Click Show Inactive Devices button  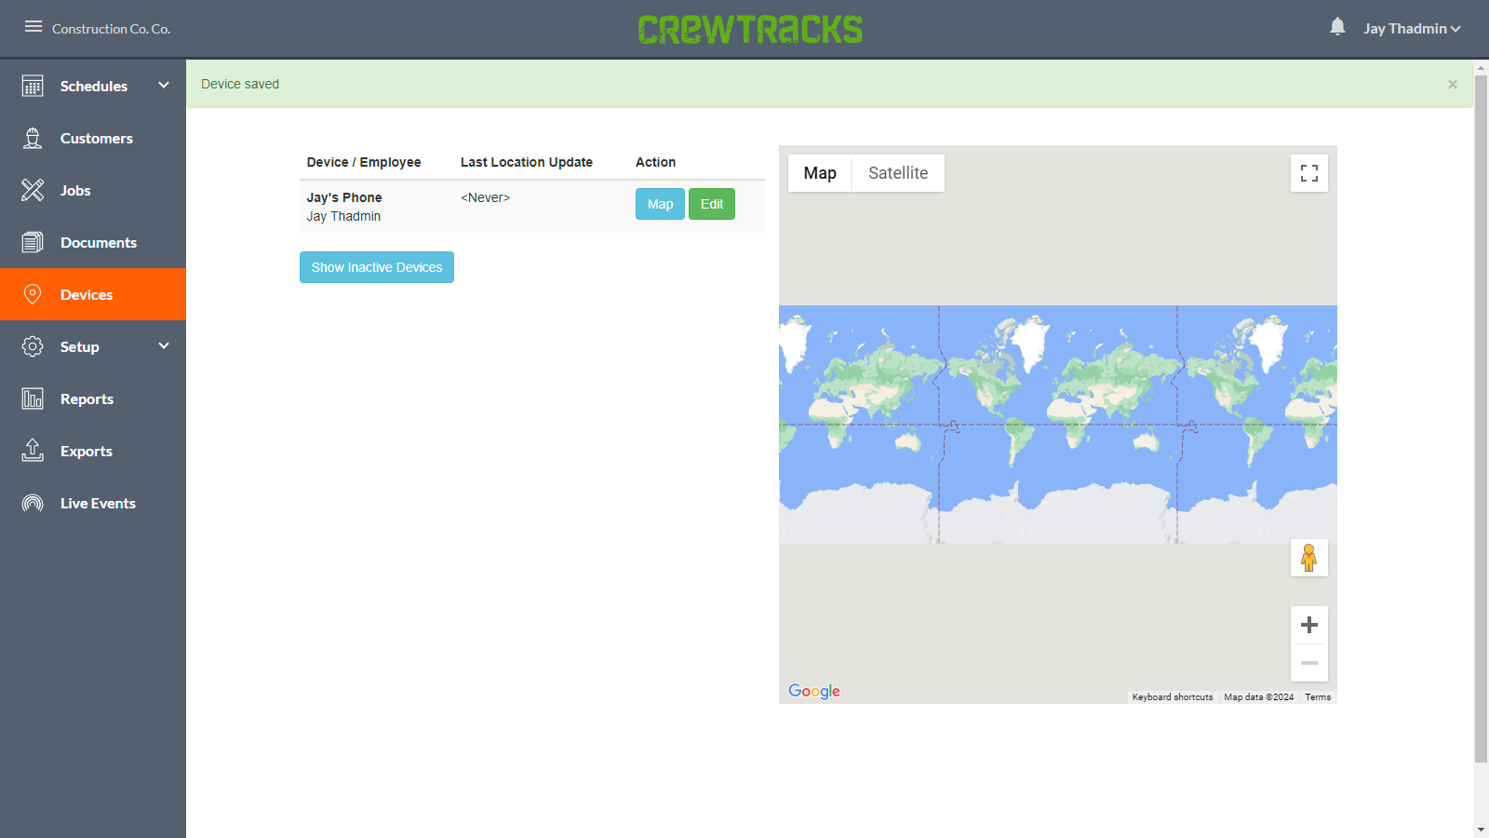377,267
